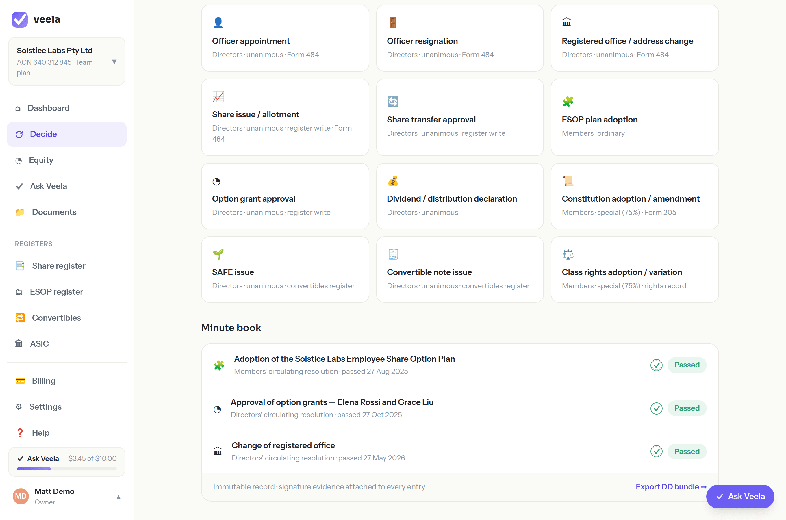Click the '$3.45 of $10.00' usage text
The height and width of the screenshot is (520, 786).
[x=92, y=459]
